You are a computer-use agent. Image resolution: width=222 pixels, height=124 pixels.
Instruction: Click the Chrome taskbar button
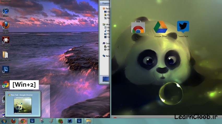[23, 121]
